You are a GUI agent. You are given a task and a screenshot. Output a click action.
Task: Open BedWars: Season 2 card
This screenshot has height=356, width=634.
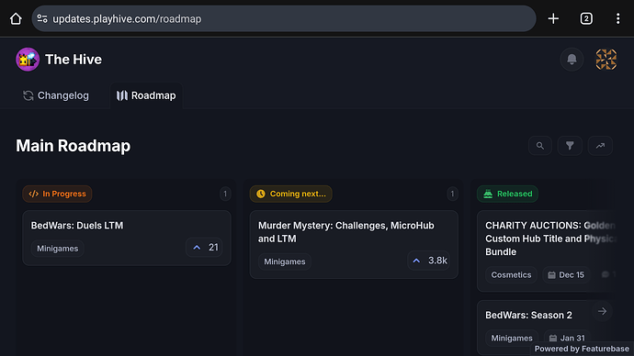[x=546, y=328]
